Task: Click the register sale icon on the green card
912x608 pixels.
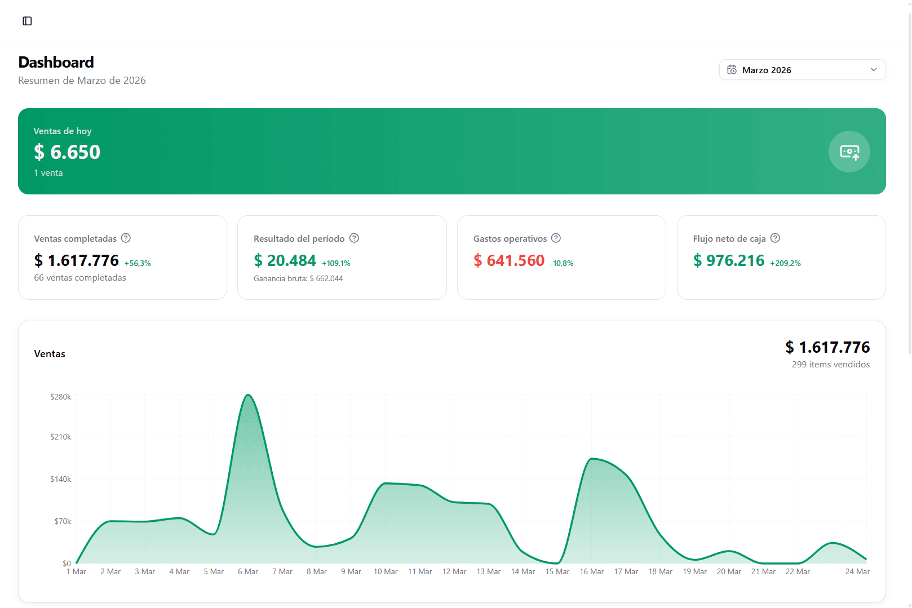Action: (849, 152)
